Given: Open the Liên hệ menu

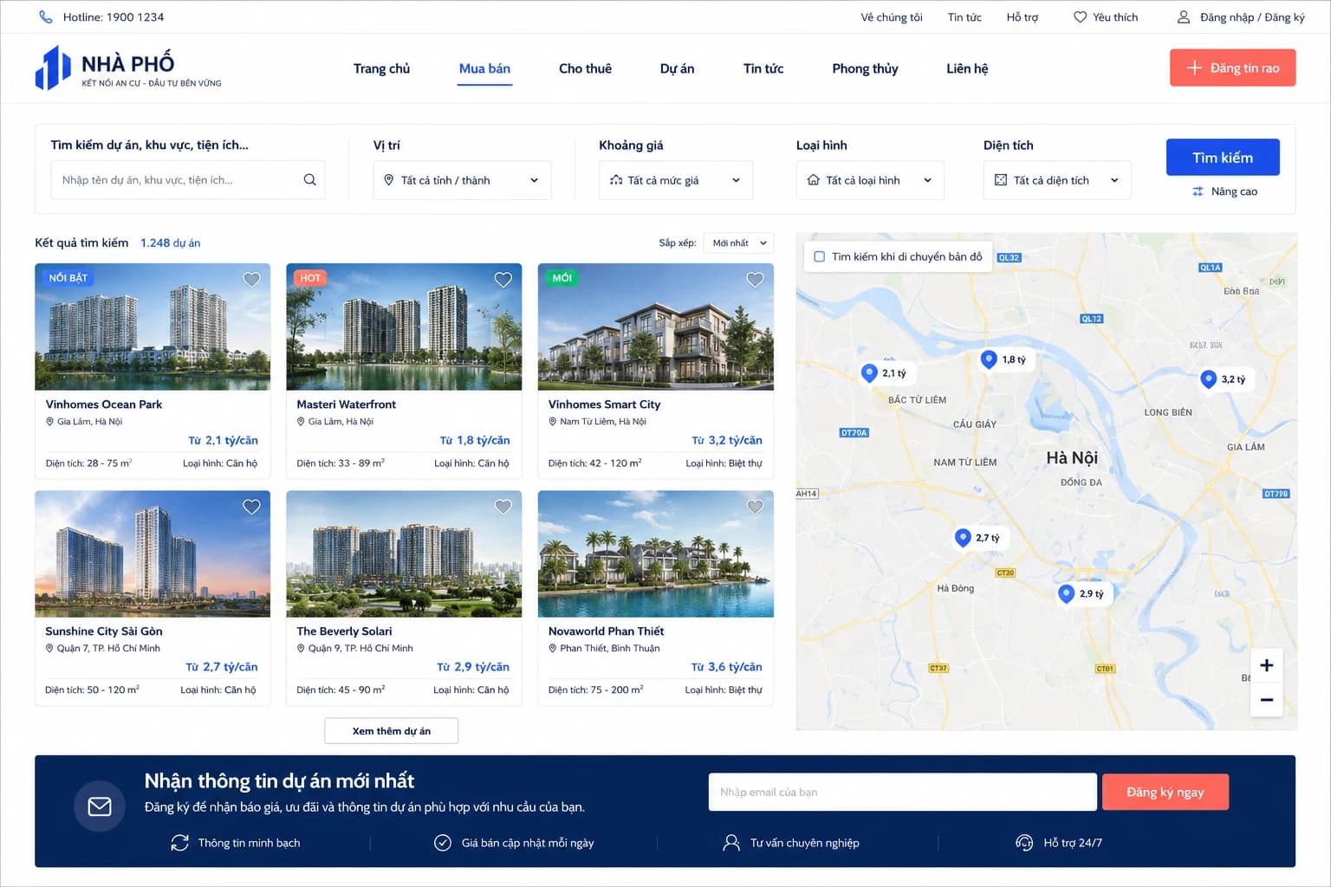Looking at the screenshot, I should pyautogui.click(x=967, y=68).
